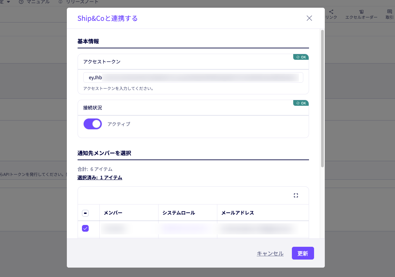Close the Ship&Co連携 dialog
The height and width of the screenshot is (277, 395).
pyautogui.click(x=309, y=18)
